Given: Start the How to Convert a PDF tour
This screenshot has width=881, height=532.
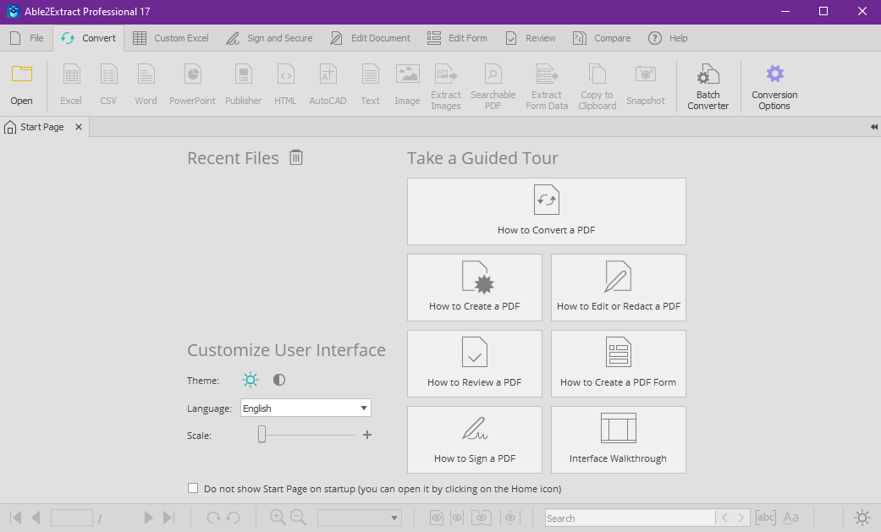Looking at the screenshot, I should (x=546, y=211).
